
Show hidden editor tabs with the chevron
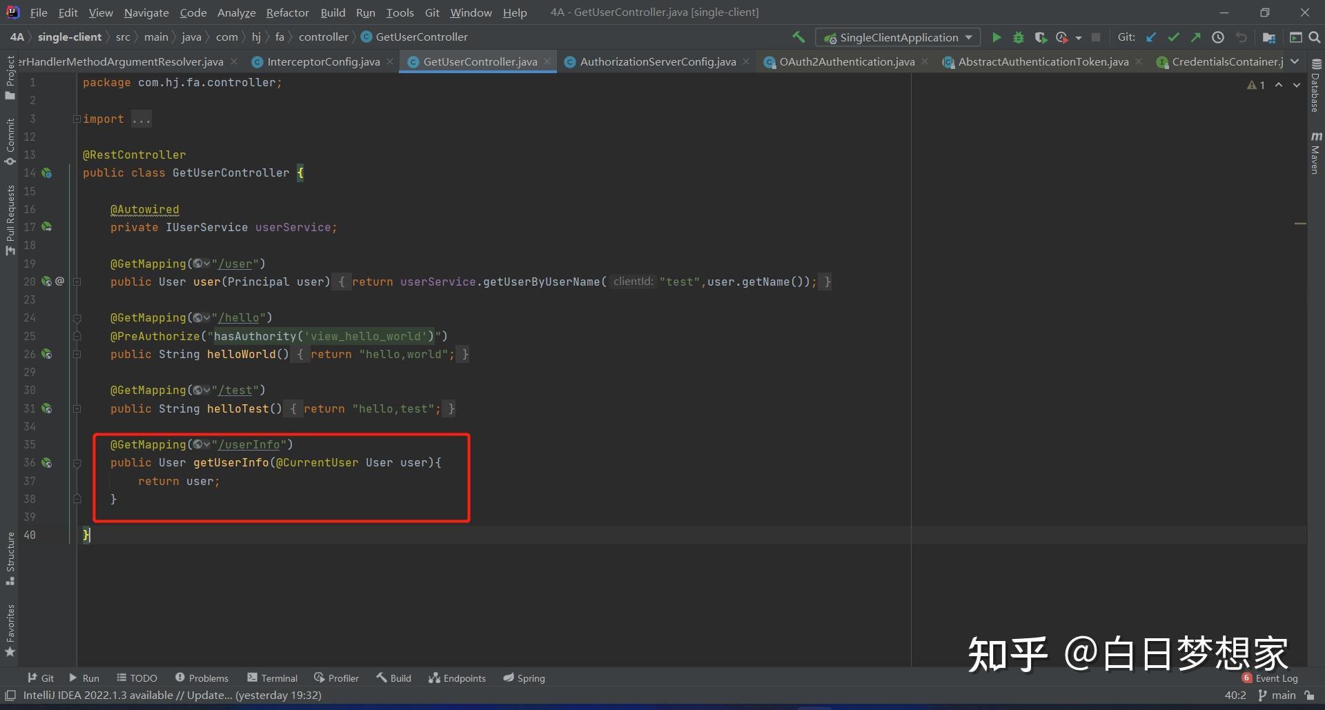(1295, 61)
